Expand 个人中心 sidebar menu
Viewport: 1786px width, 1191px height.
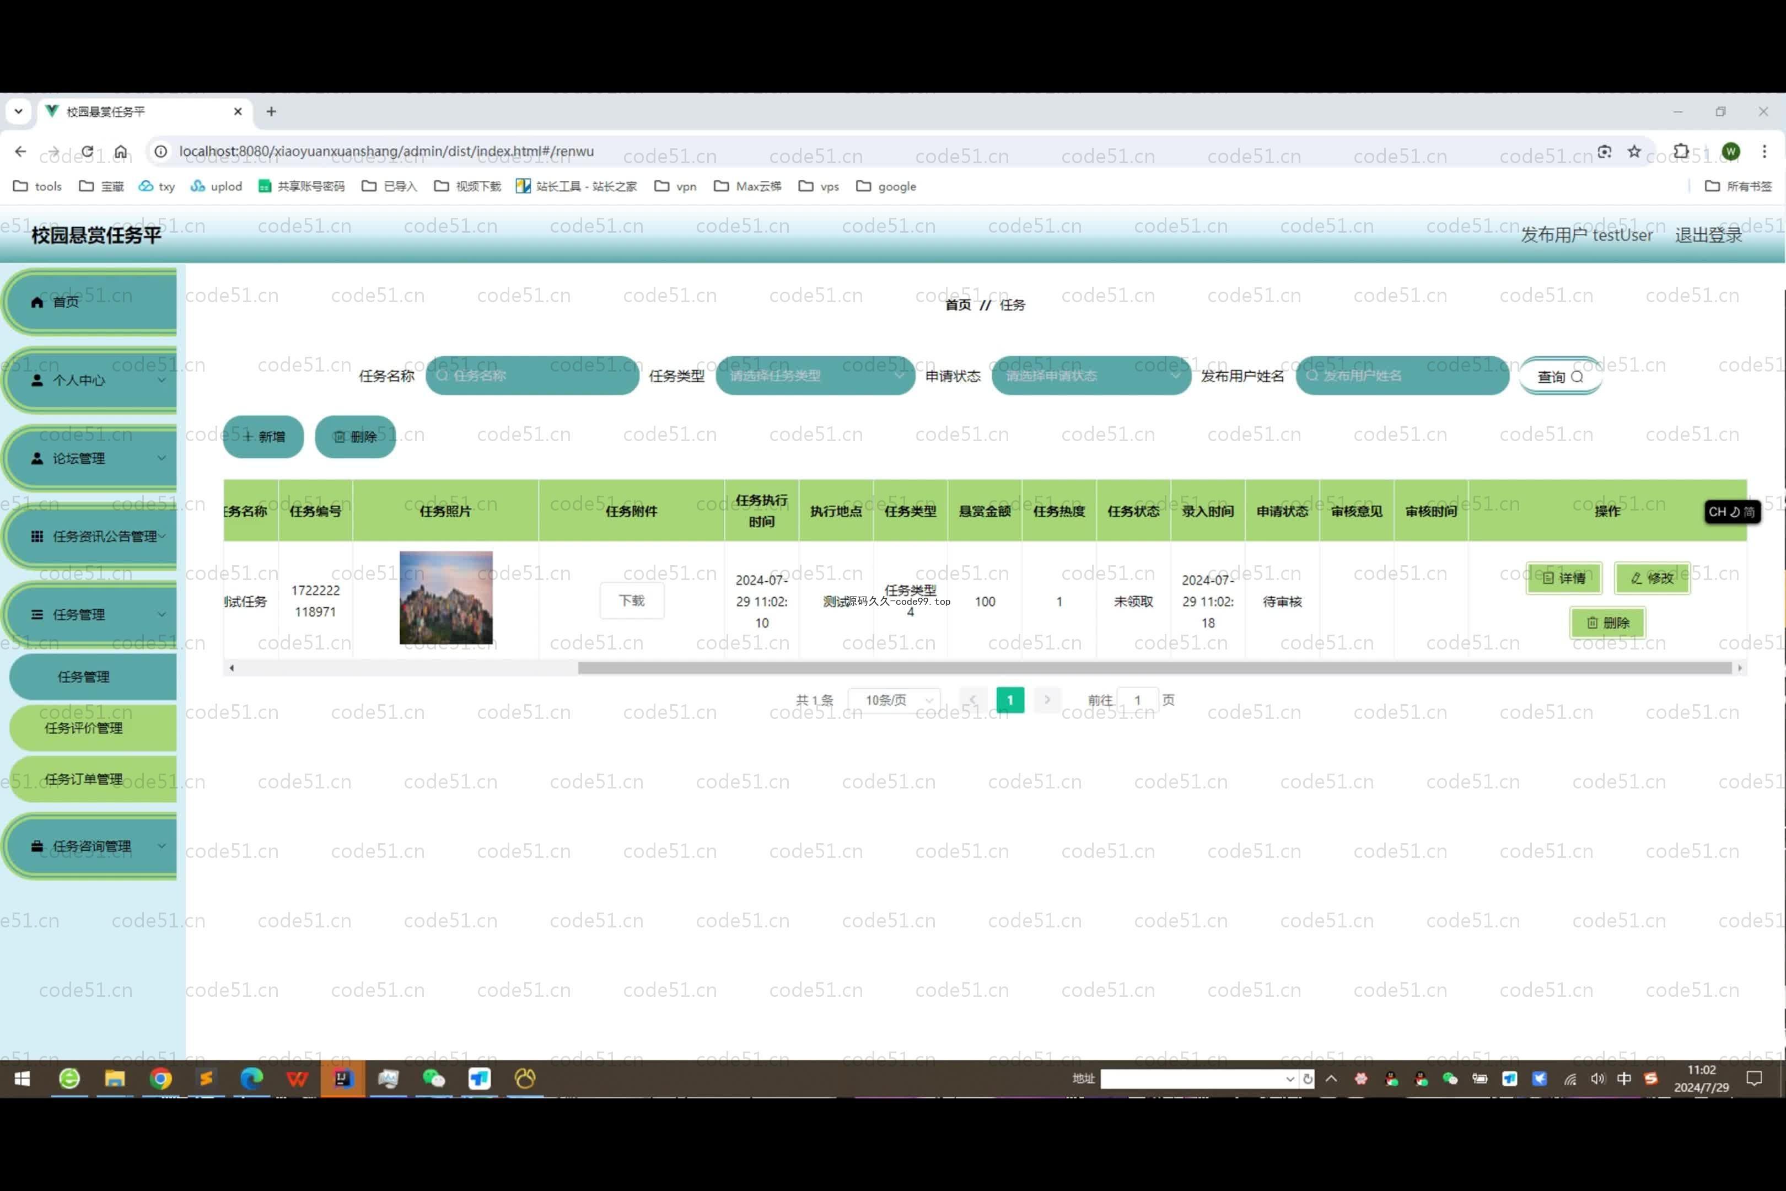coord(91,380)
